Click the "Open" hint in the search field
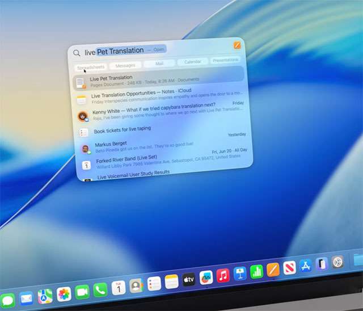 tap(159, 49)
